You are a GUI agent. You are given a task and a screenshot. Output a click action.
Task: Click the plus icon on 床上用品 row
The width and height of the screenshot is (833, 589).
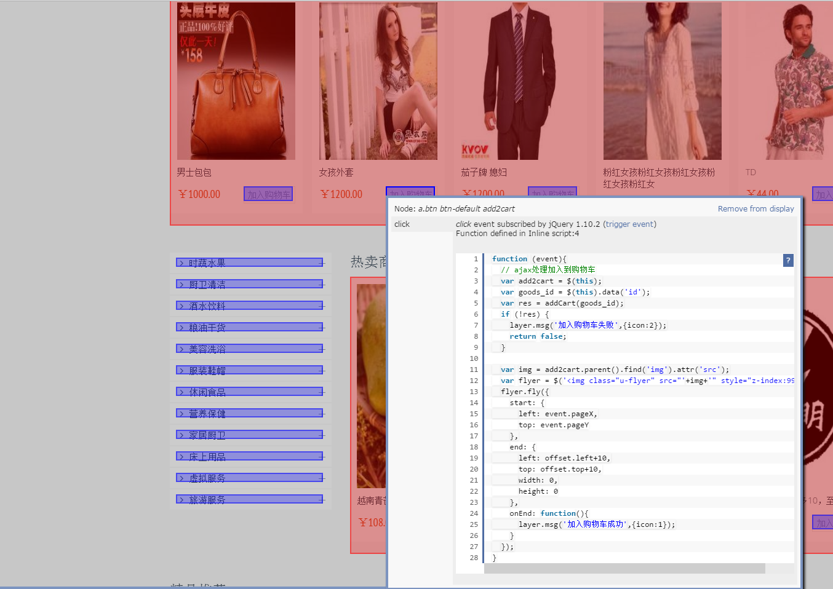[x=321, y=457]
